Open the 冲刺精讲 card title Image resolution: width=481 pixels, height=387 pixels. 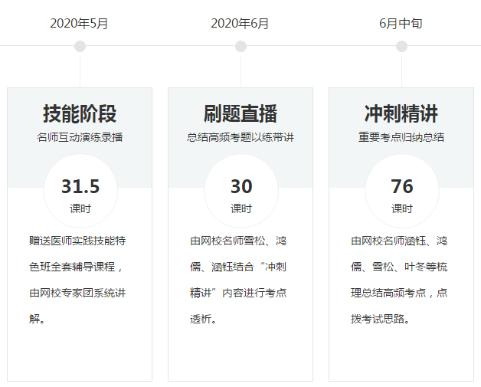click(401, 114)
